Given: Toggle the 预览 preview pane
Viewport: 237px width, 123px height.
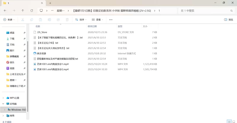Looking at the screenshot, I should pyautogui.click(x=228, y=20).
